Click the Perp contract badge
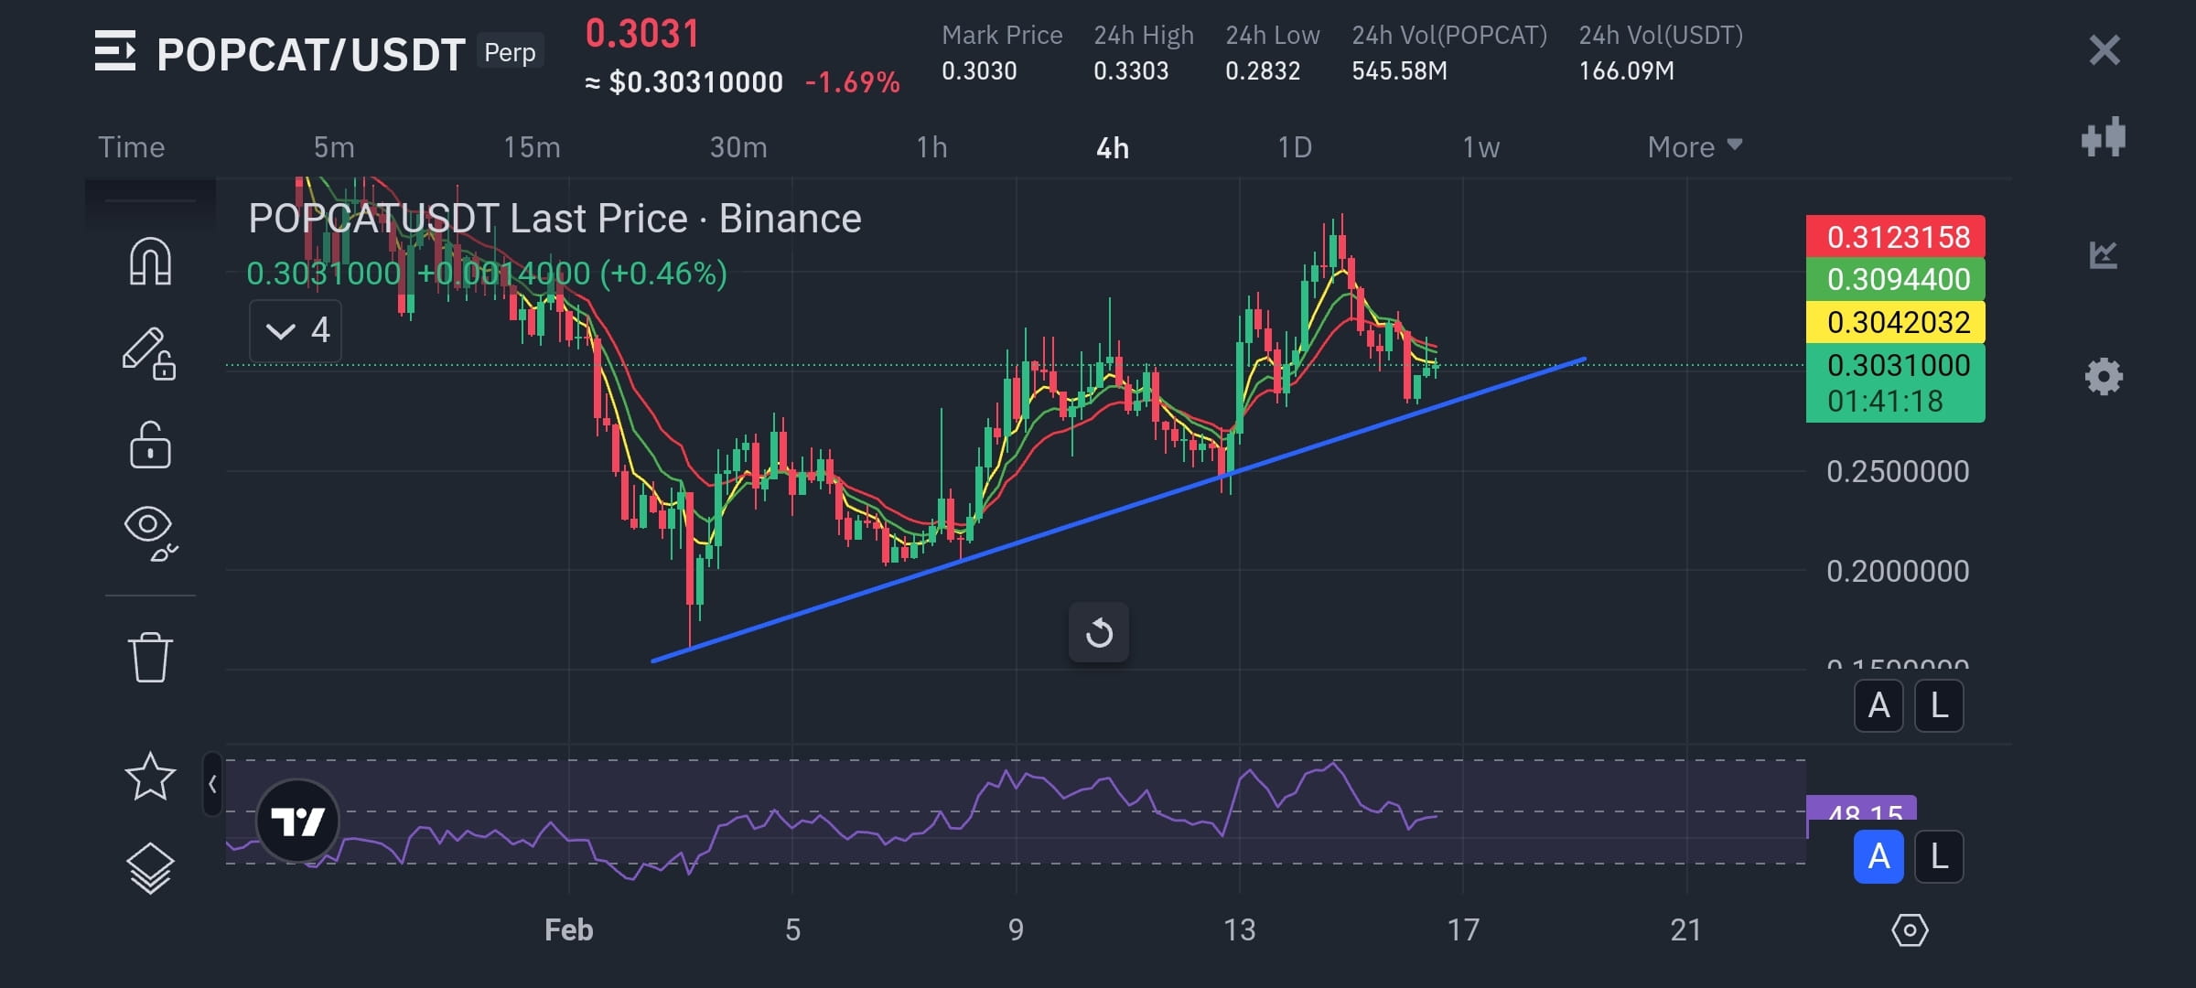Image resolution: width=2196 pixels, height=988 pixels. (510, 52)
